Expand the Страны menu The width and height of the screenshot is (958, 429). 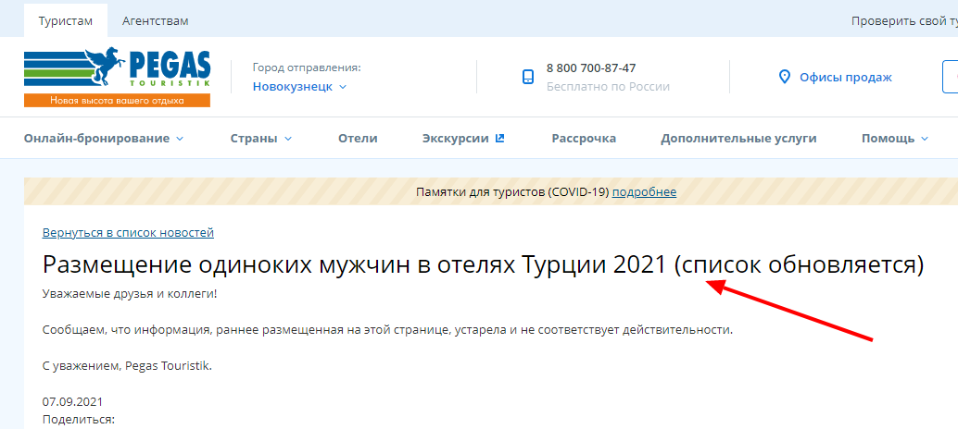pos(261,139)
